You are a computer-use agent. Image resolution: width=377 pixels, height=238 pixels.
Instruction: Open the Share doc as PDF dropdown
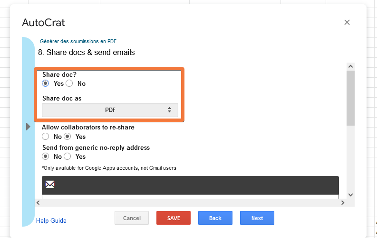click(110, 110)
